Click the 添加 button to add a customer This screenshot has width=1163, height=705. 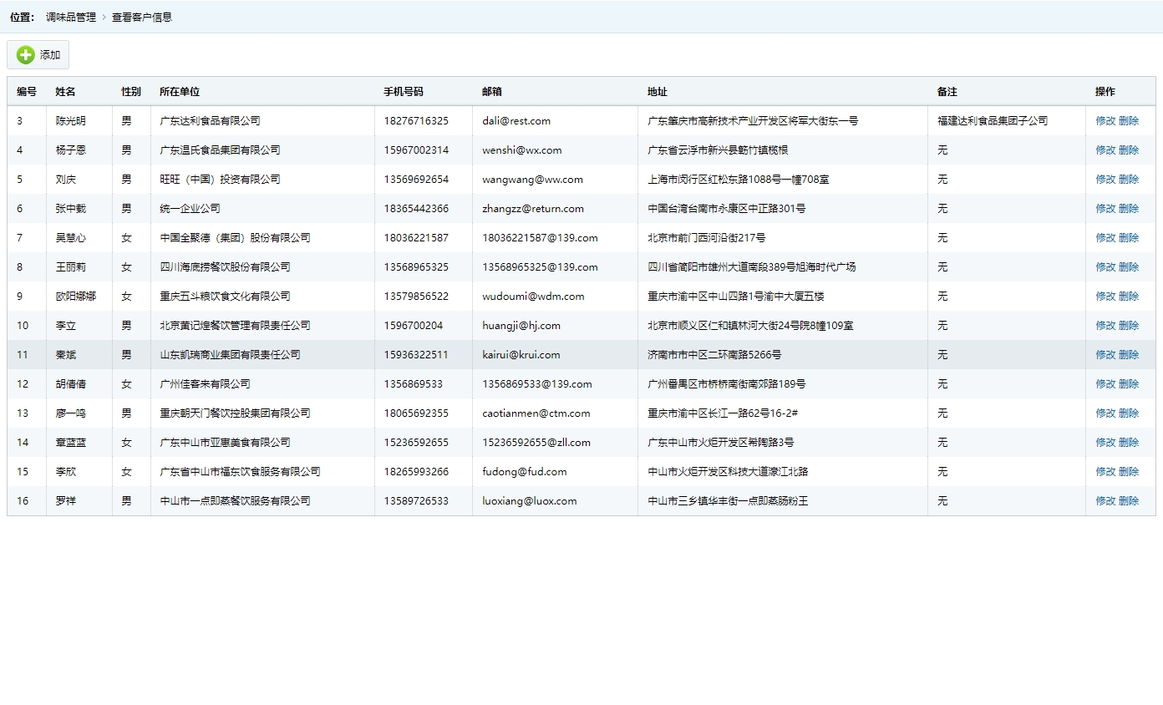coord(38,54)
